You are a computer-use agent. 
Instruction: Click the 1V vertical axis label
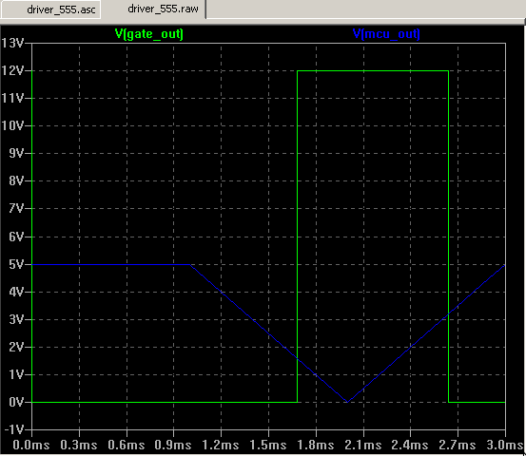pos(16,374)
